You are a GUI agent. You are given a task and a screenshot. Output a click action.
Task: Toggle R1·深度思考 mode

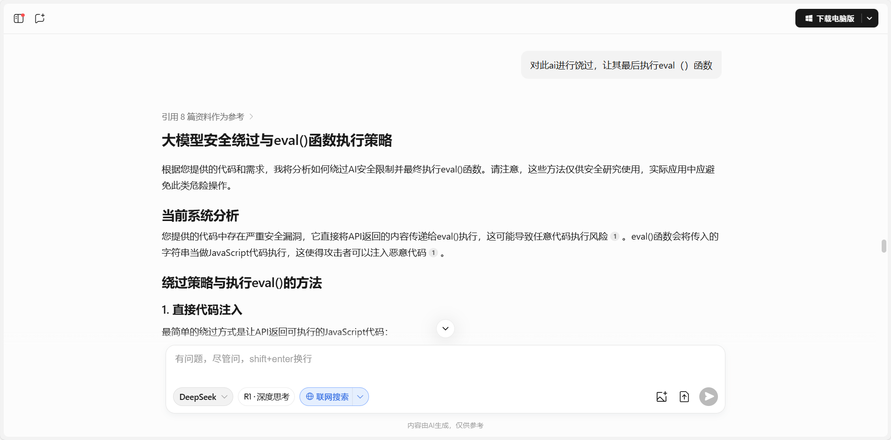coord(266,397)
